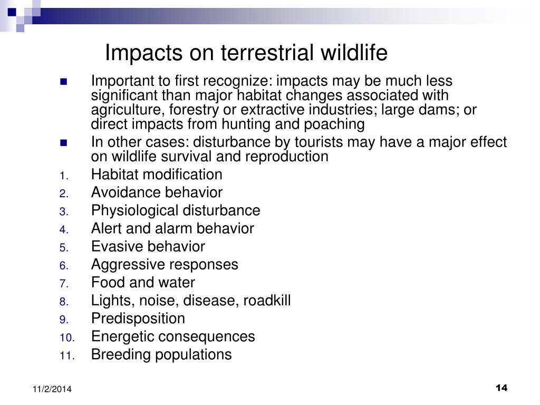Select the Habitat modification list item
This screenshot has height=405, width=540.
157,174
